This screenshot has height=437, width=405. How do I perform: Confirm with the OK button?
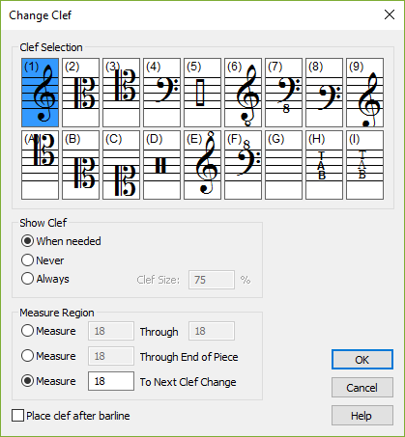coord(362,360)
